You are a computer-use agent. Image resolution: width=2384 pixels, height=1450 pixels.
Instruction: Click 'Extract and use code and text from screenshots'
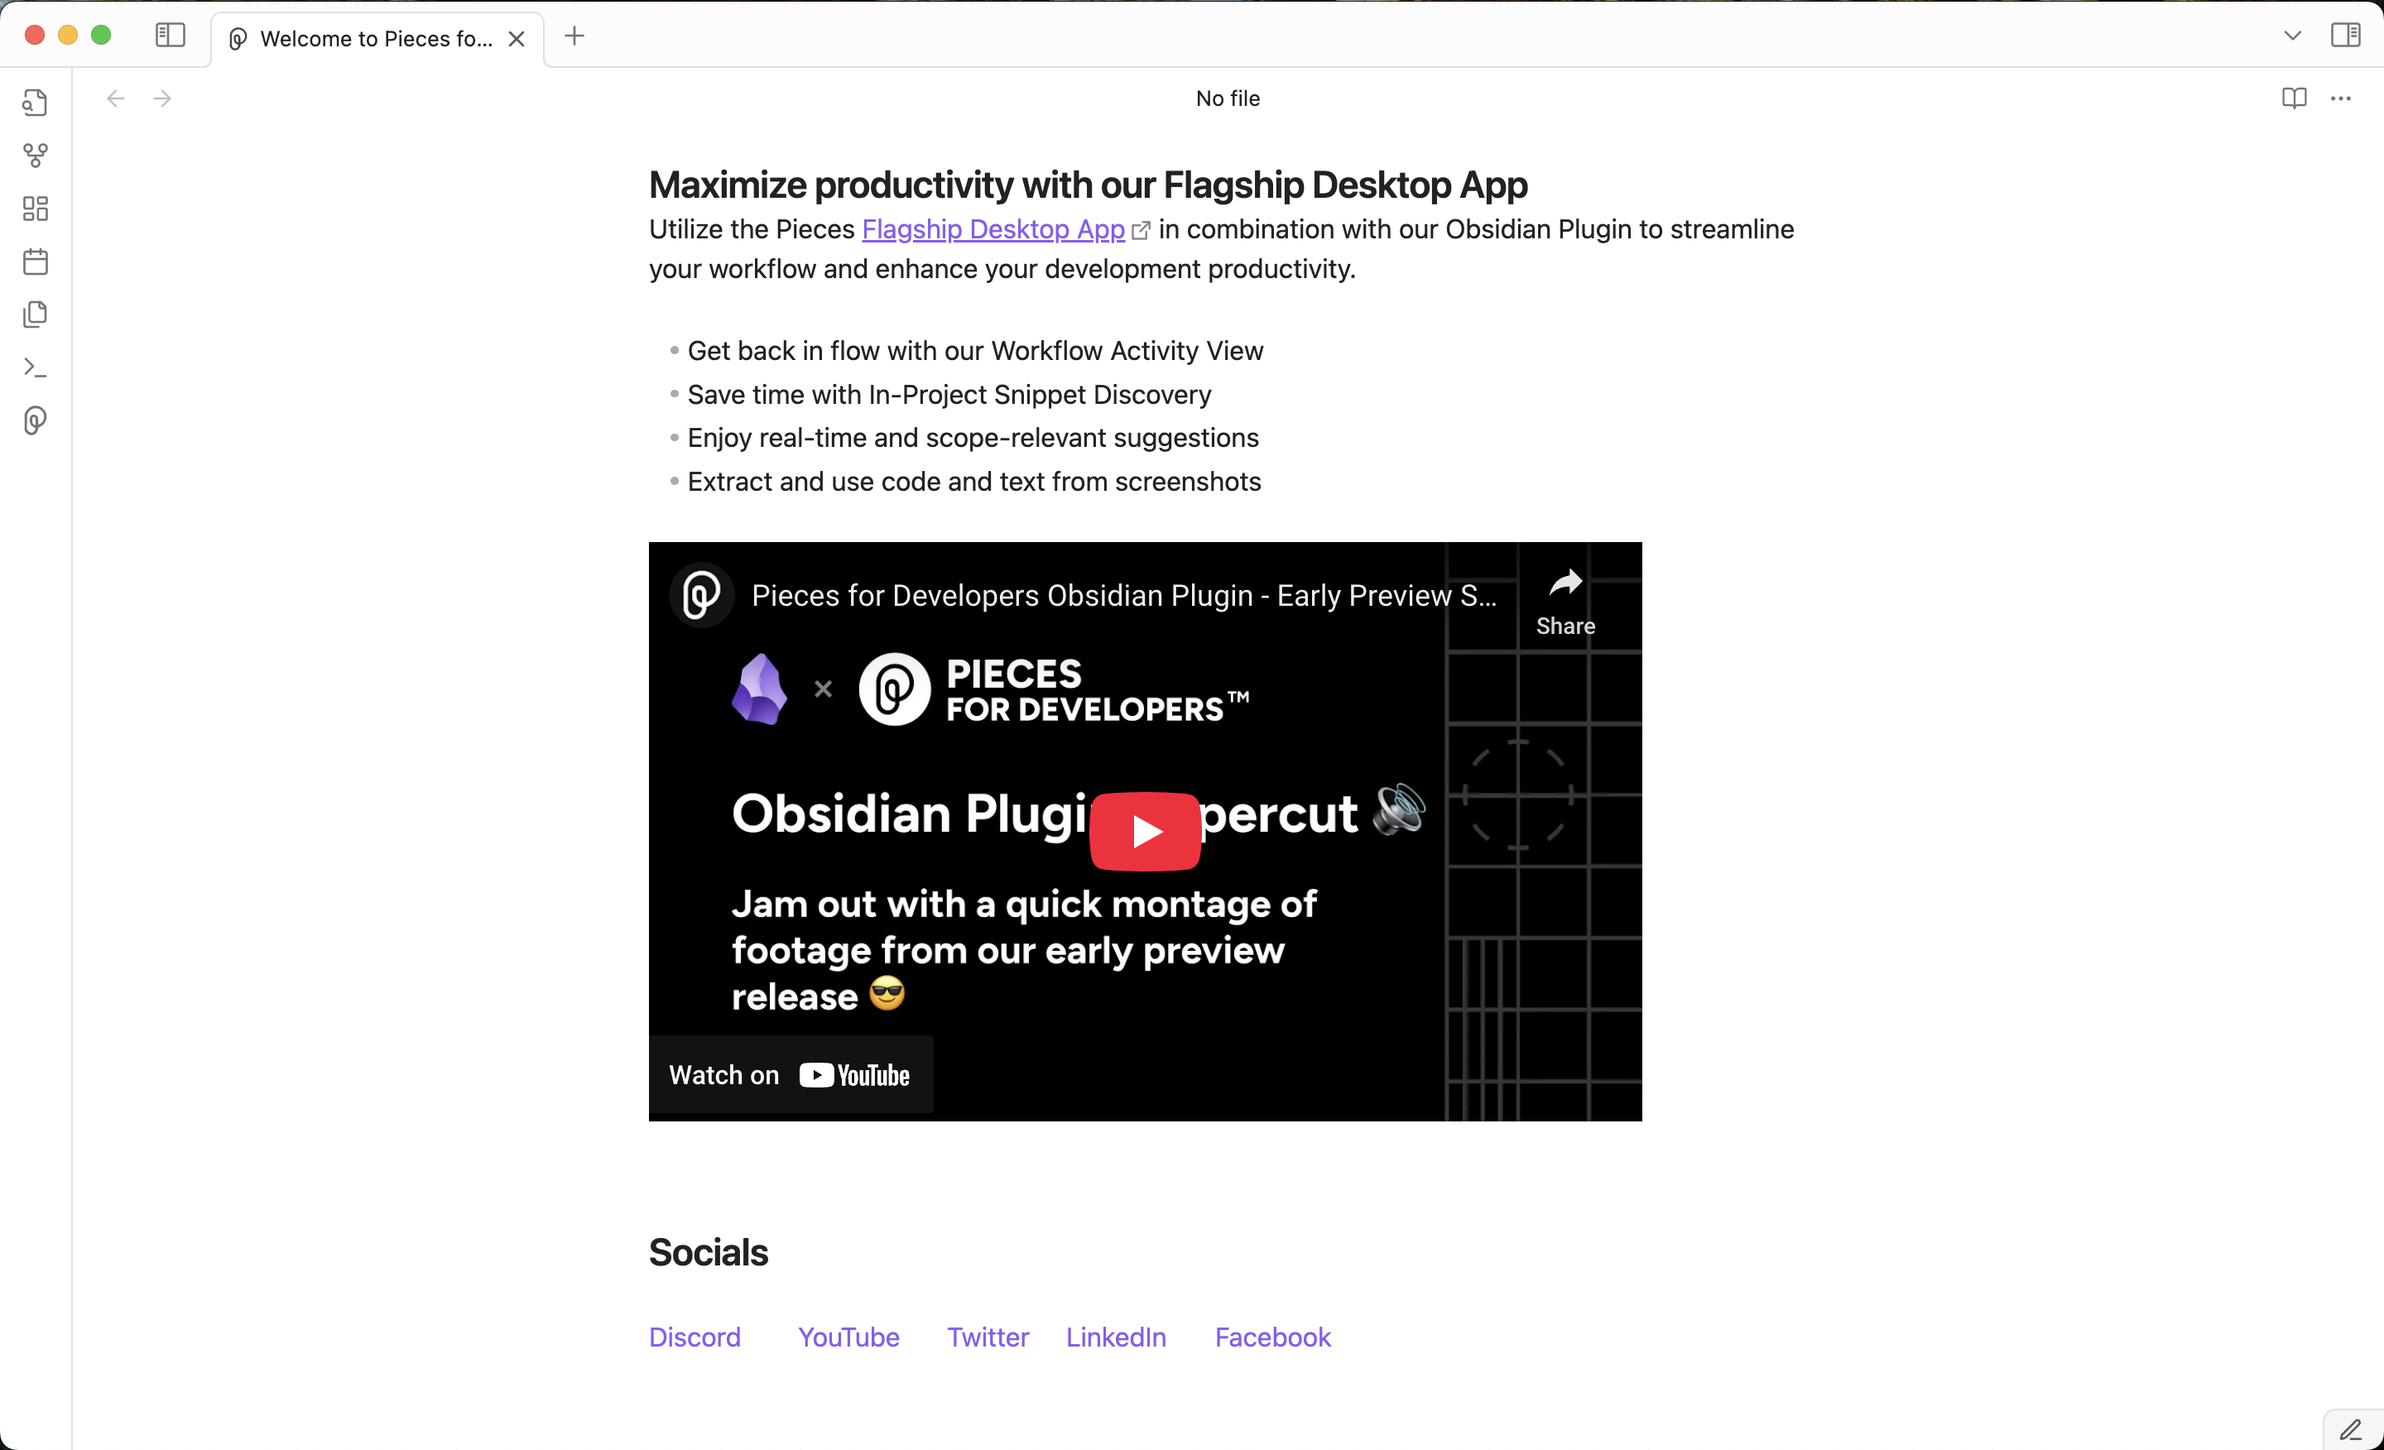(974, 482)
